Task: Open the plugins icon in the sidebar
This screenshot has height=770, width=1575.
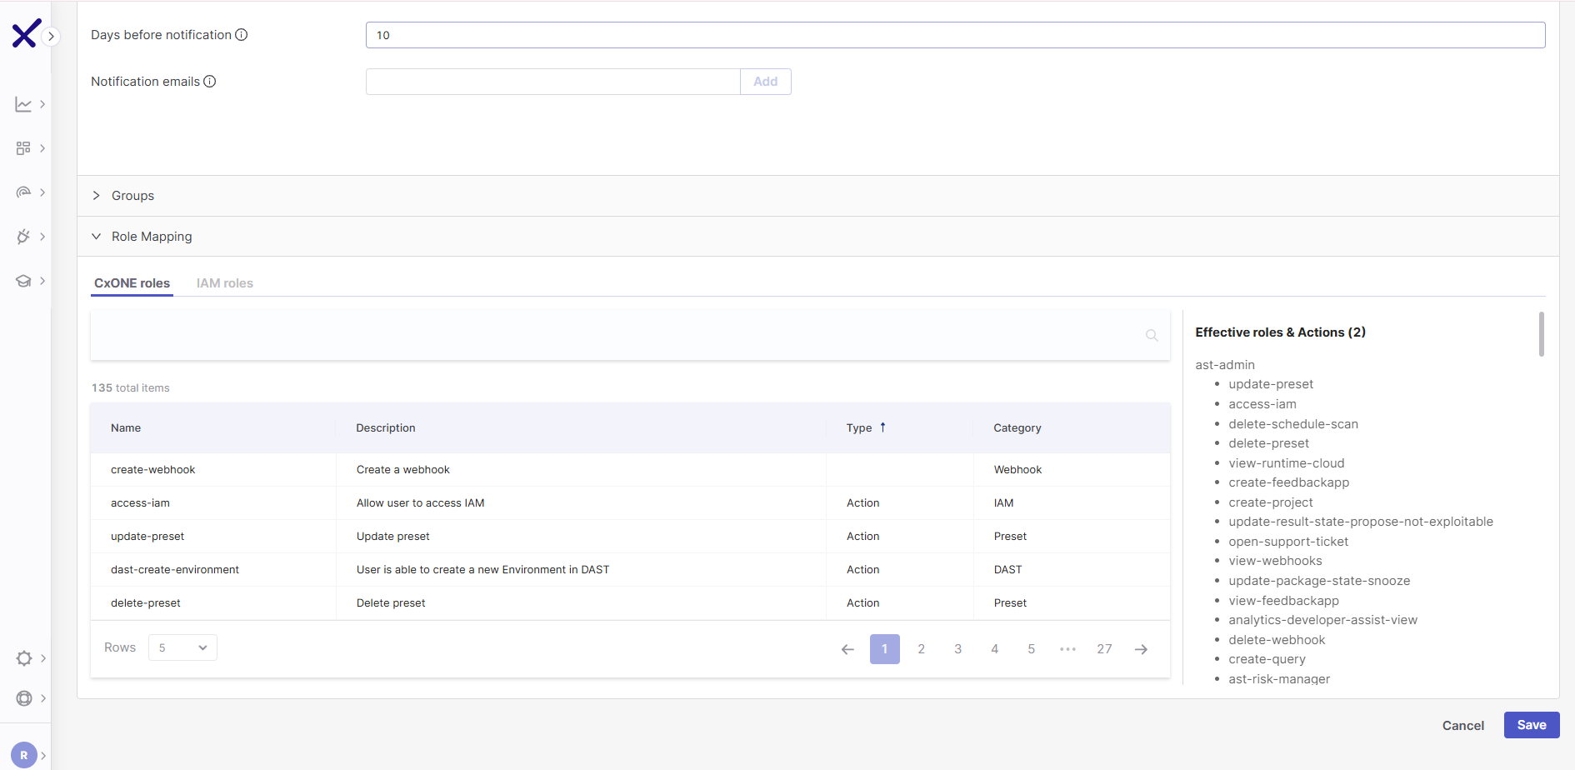Action: (x=24, y=236)
